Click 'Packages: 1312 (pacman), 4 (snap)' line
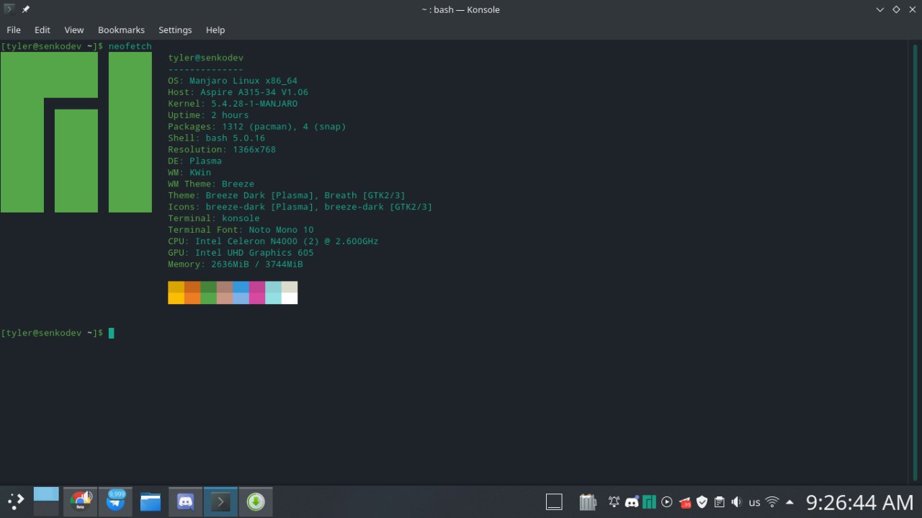 point(257,127)
